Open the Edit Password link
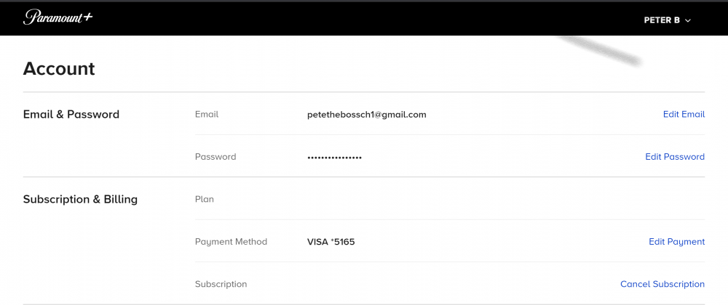The width and height of the screenshot is (728, 305). (x=675, y=157)
